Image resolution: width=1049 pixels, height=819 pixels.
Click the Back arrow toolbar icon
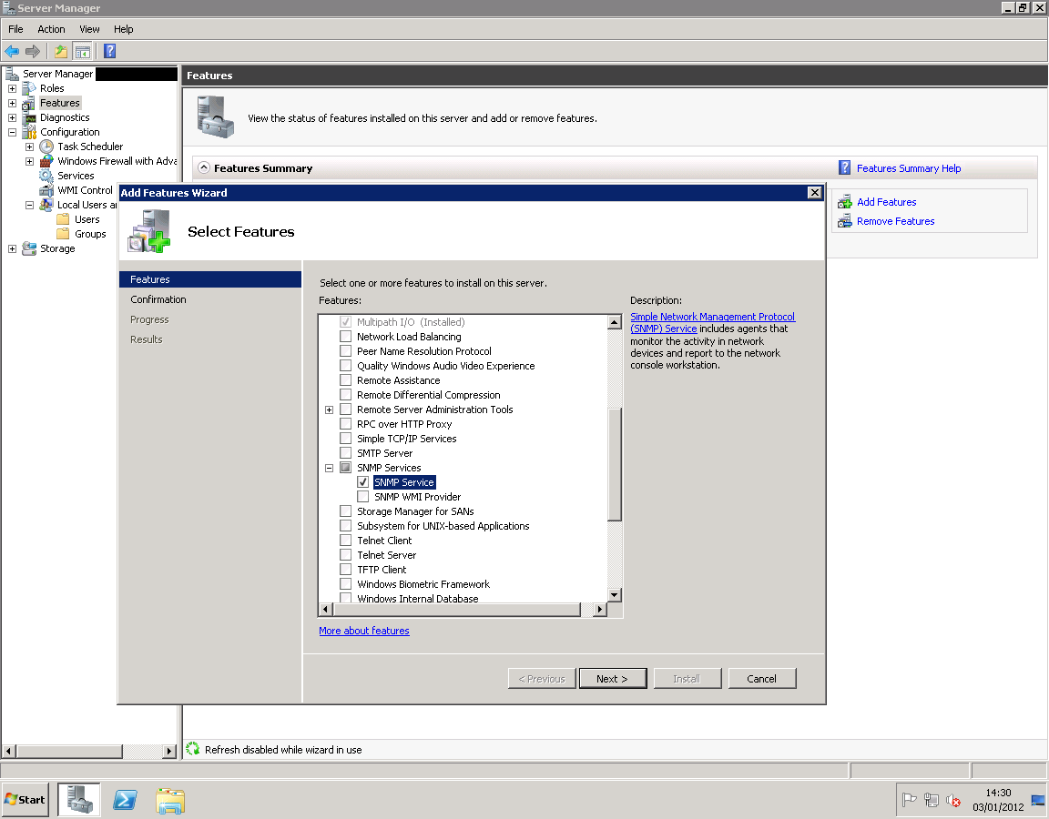point(12,52)
